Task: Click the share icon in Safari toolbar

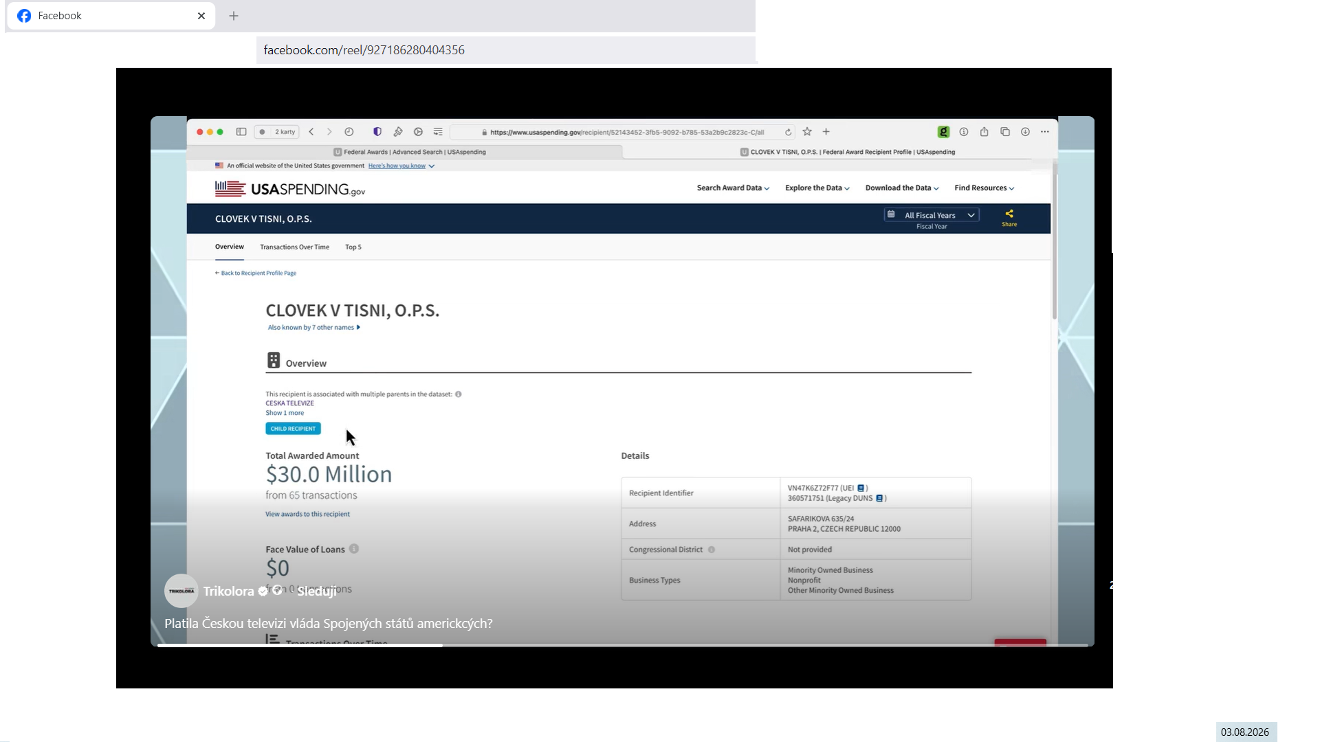Action: click(x=984, y=132)
